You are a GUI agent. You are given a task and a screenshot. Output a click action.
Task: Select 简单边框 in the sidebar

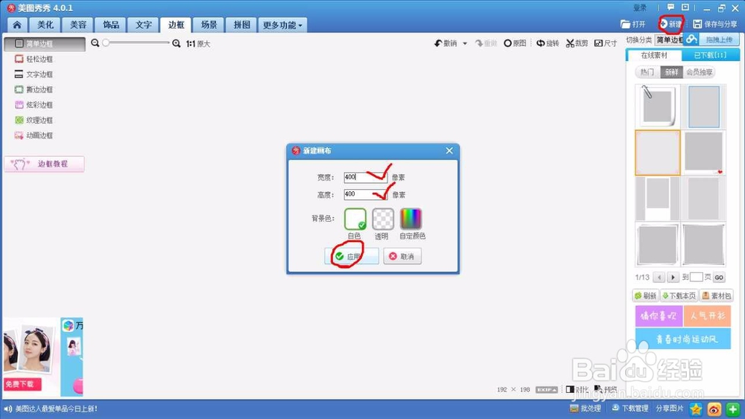pyautogui.click(x=45, y=44)
